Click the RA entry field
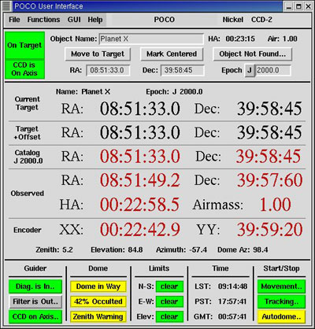315x329 pixels. tap(108, 71)
